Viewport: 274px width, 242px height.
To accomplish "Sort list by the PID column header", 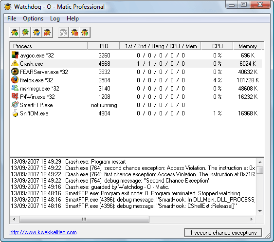I will tap(104, 46).
